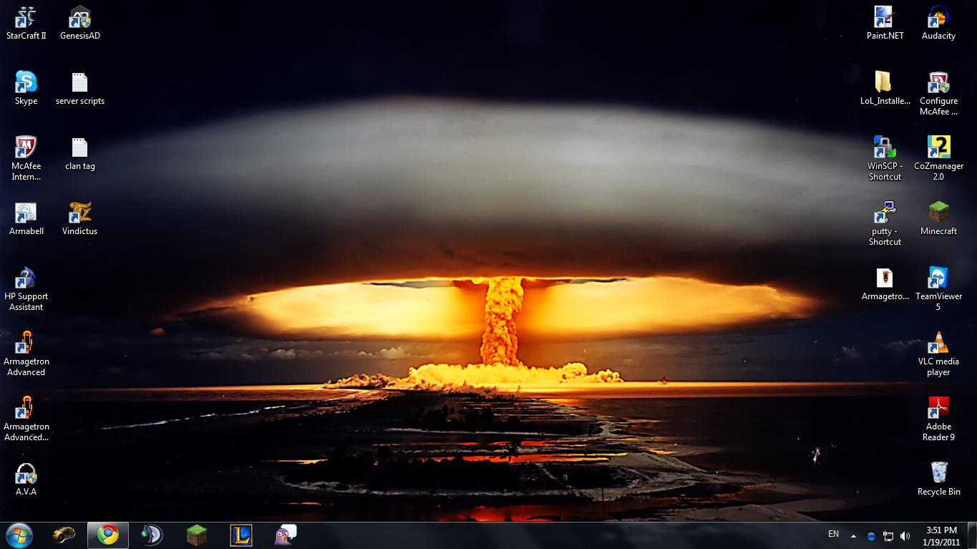Screen dimensions: 977x549
Task: Click the EN language indicator
Action: [833, 534]
